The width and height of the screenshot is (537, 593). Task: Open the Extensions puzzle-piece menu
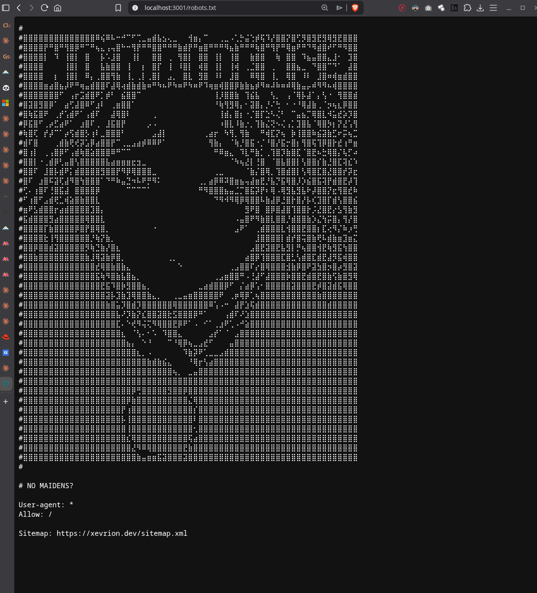pyautogui.click(x=467, y=8)
